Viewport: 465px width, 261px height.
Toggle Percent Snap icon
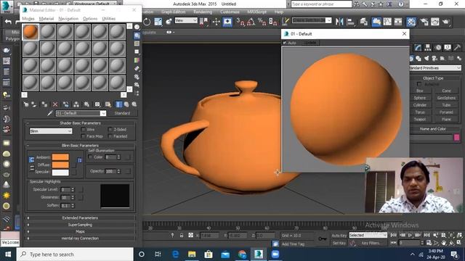tap(262, 22)
